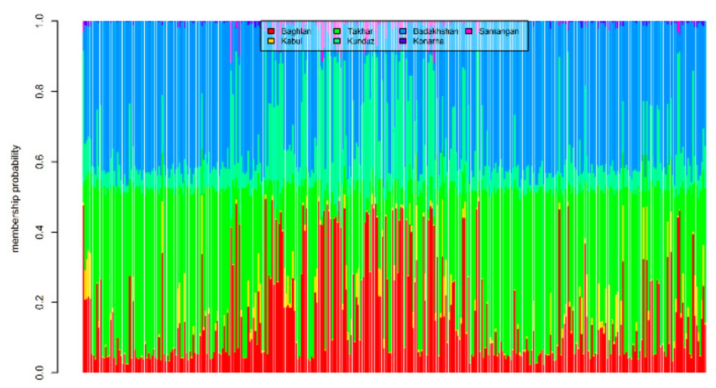Select the Baghlan legend label text

coord(296,31)
